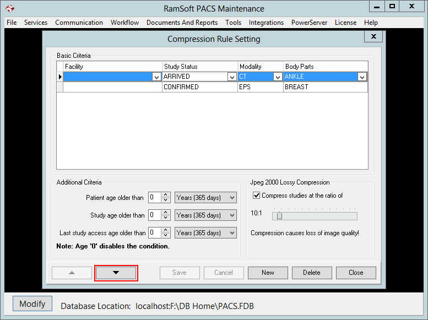
Task: Toggle 'Compress studies at the ratio of' checkbox
Action: (x=256, y=196)
